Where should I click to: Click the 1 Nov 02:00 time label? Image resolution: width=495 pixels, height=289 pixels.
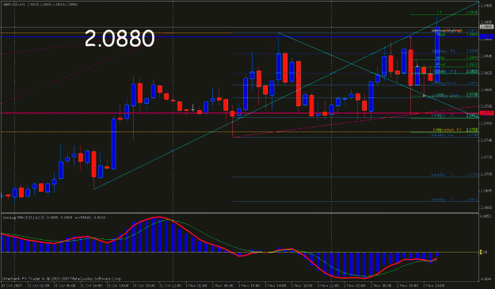coord(196,286)
